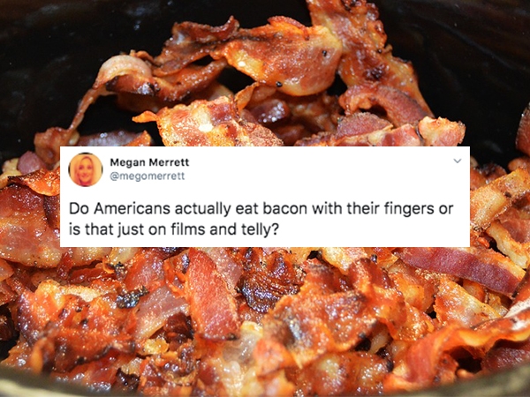Open Megan Merrett's round profile avatar

tap(86, 169)
